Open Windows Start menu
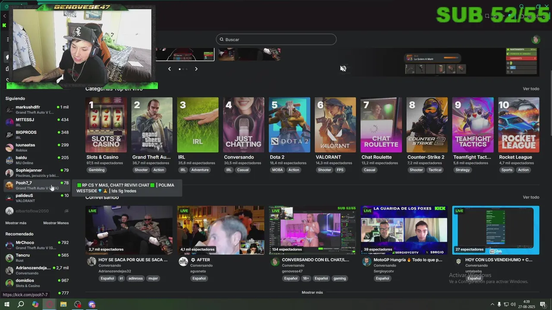This screenshot has height=310, width=552. [x=6, y=304]
